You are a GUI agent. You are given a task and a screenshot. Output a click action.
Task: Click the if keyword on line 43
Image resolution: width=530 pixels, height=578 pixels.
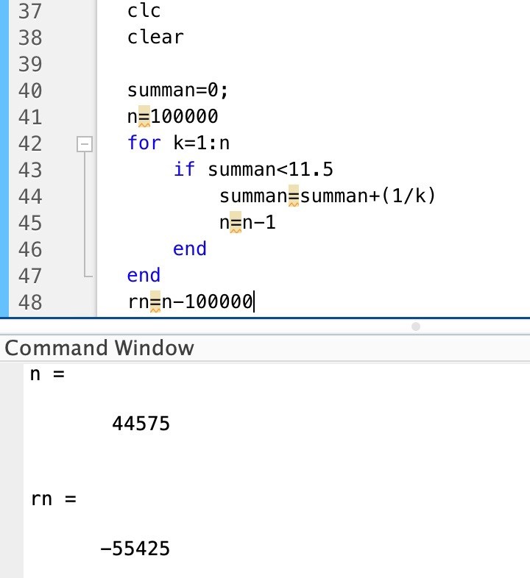pyautogui.click(x=184, y=170)
